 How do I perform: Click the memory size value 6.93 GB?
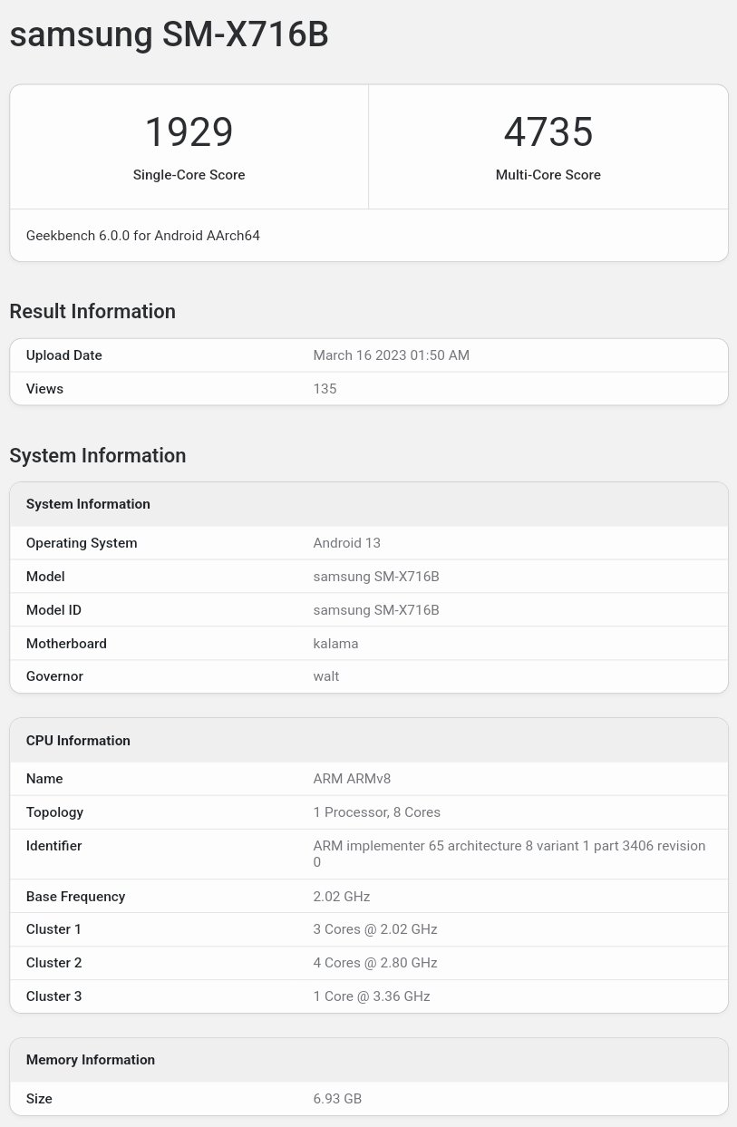click(337, 1099)
